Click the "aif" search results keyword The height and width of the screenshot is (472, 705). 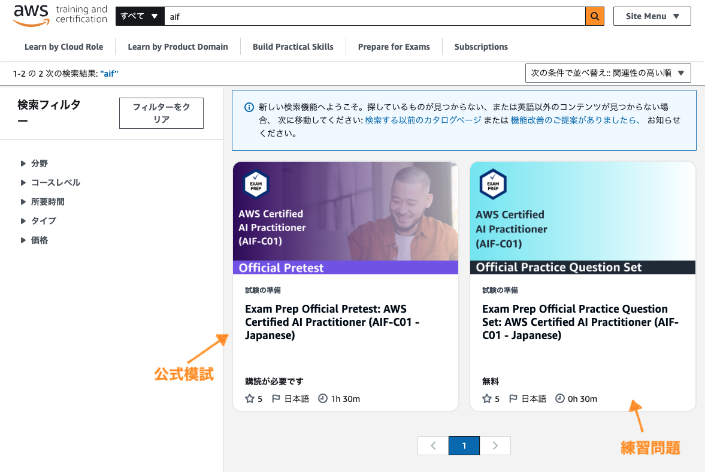tap(109, 74)
